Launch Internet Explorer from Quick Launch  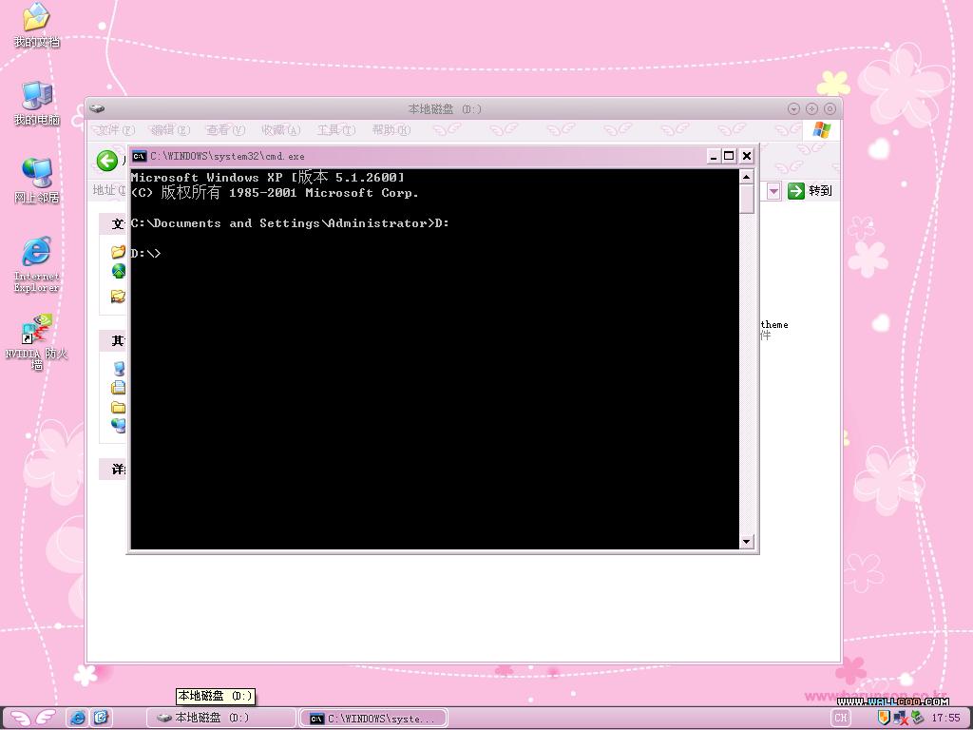click(78, 718)
